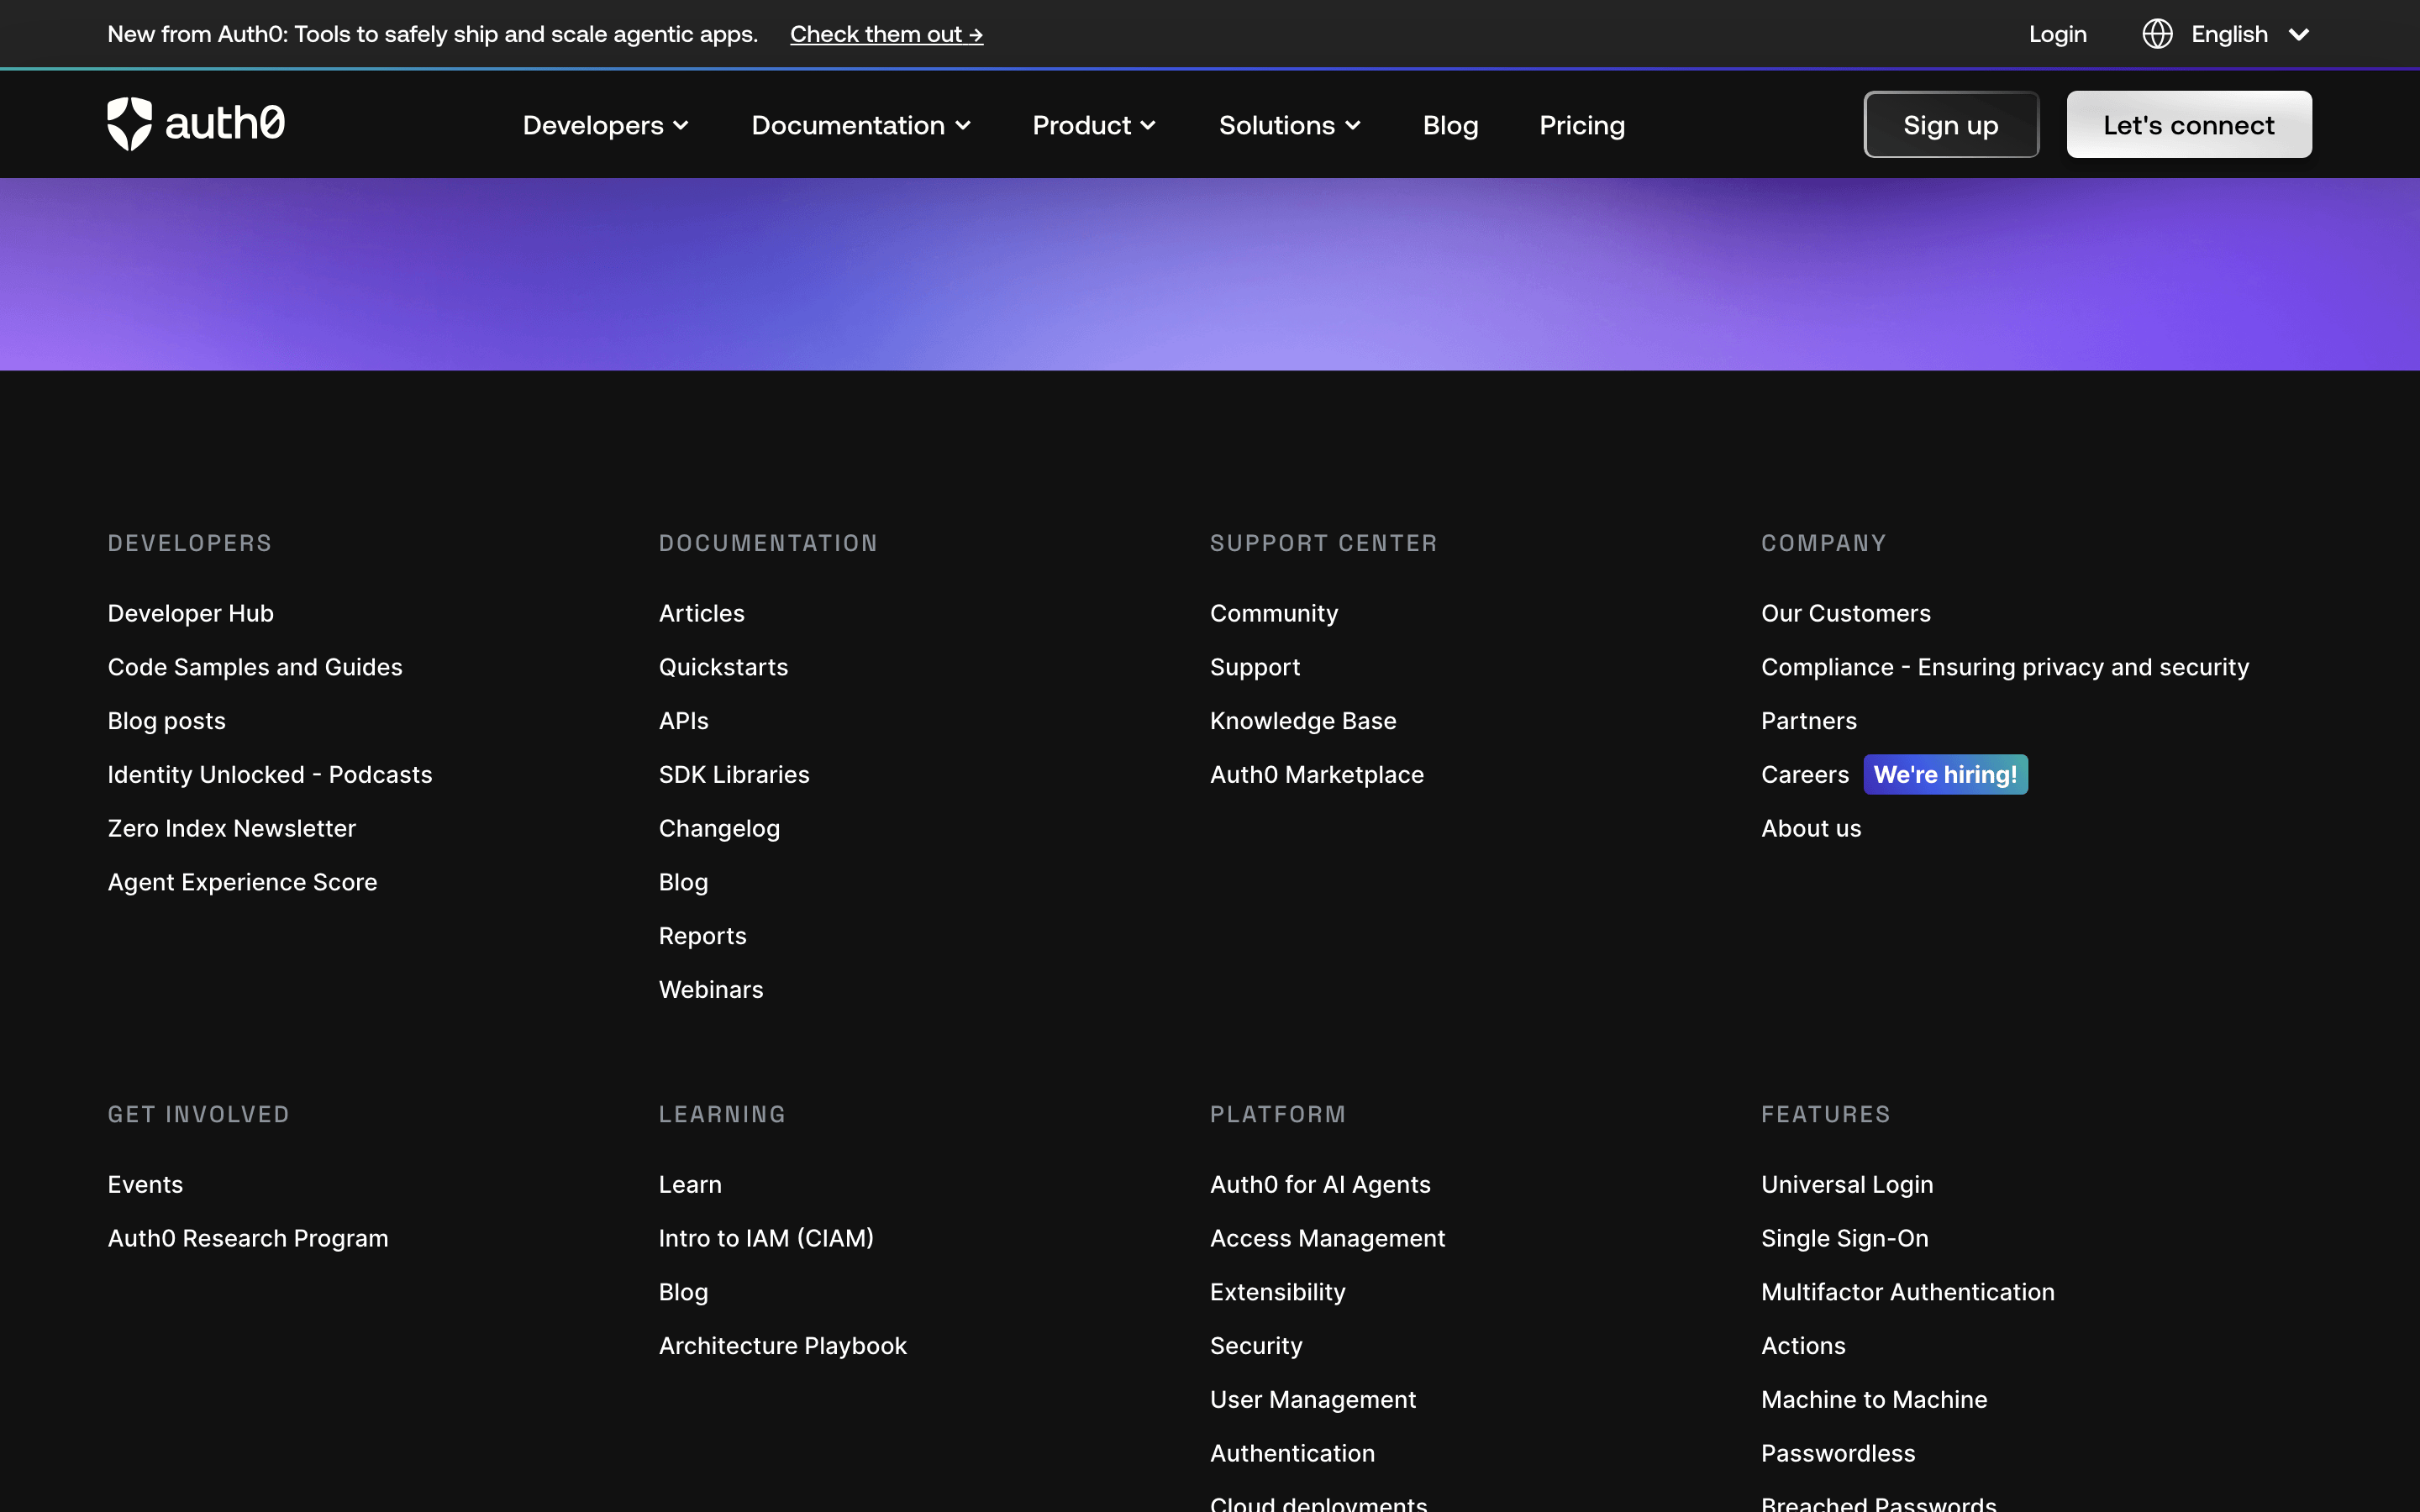2420x1512 pixels.
Task: Click the We're hiring! badge
Action: coord(1945,775)
